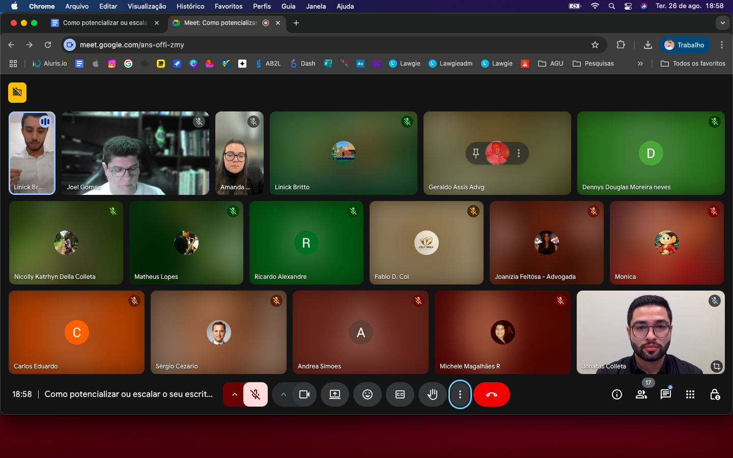Pin Geraldo Assis Advg's tile
Screen dimensions: 733x458
point(475,153)
